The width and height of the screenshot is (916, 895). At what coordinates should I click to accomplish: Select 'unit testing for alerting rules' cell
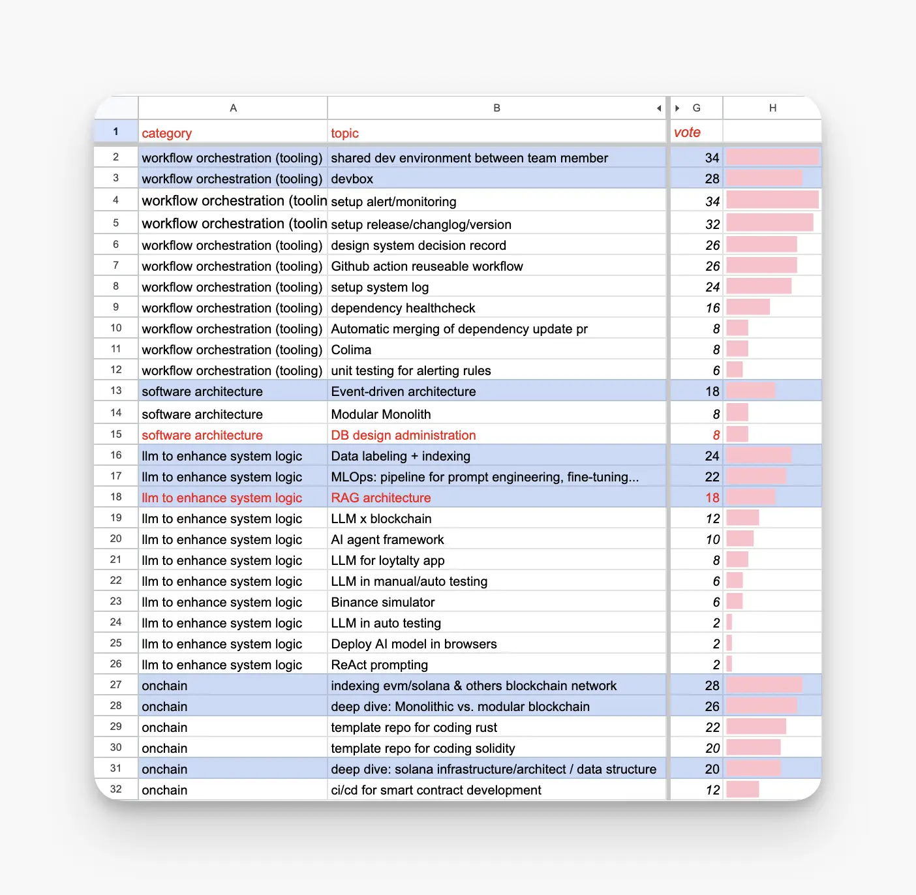tap(496, 370)
